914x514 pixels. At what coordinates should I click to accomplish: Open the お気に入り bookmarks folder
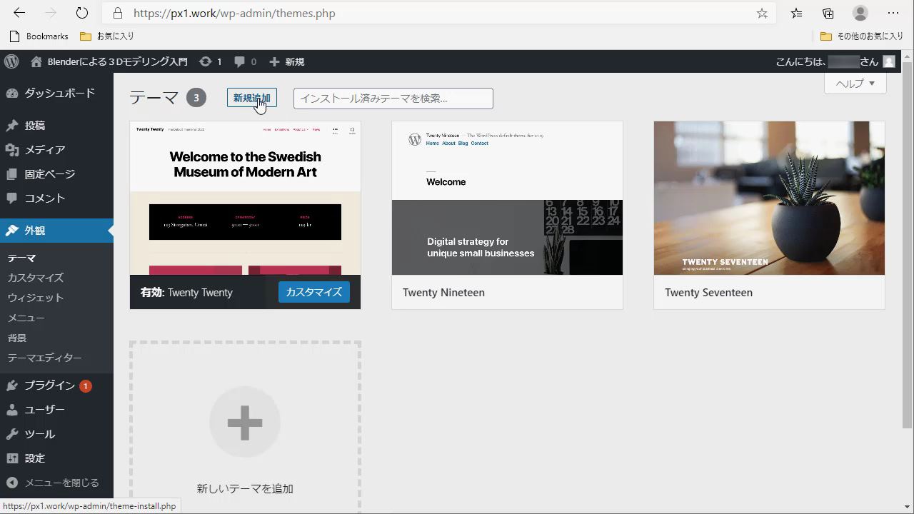click(106, 36)
